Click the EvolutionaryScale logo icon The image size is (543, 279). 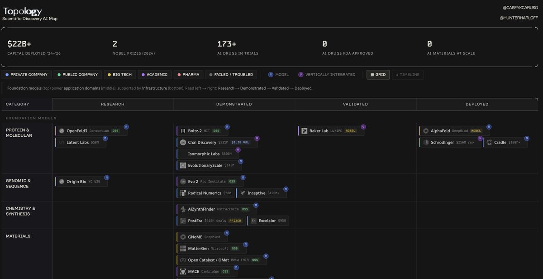pos(183,165)
